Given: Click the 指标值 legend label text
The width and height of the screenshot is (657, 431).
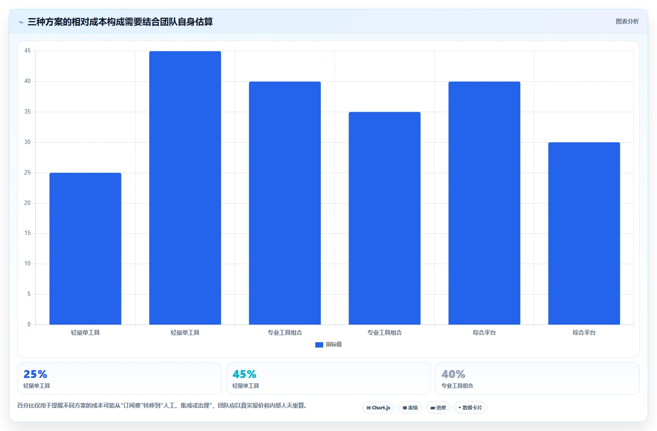Looking at the screenshot, I should (x=334, y=344).
